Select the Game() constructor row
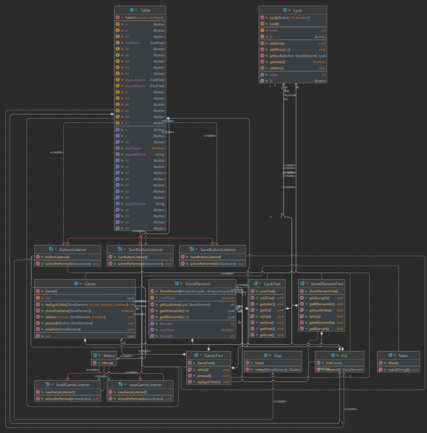427x433 pixels. [x=85, y=291]
